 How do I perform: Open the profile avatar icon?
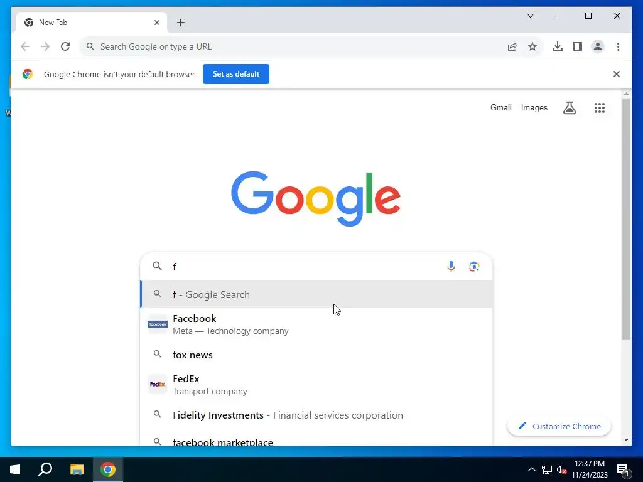coord(598,46)
